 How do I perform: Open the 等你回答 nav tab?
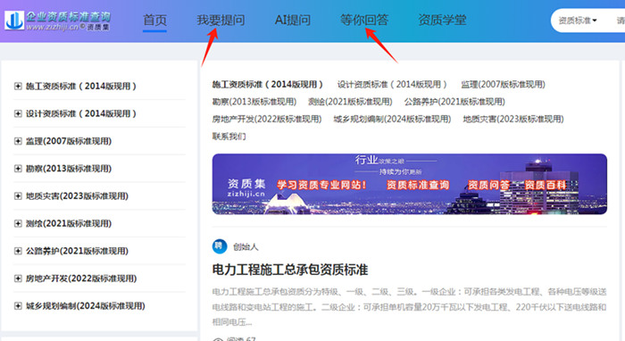tap(364, 20)
